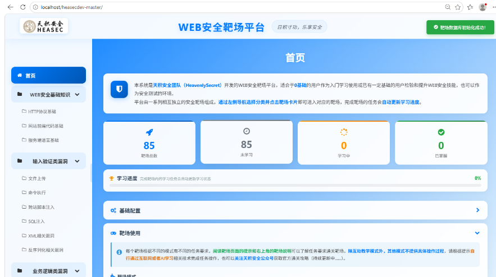Click the shield icon in intro card
Viewport: 496px width, 277px height.
point(119,89)
